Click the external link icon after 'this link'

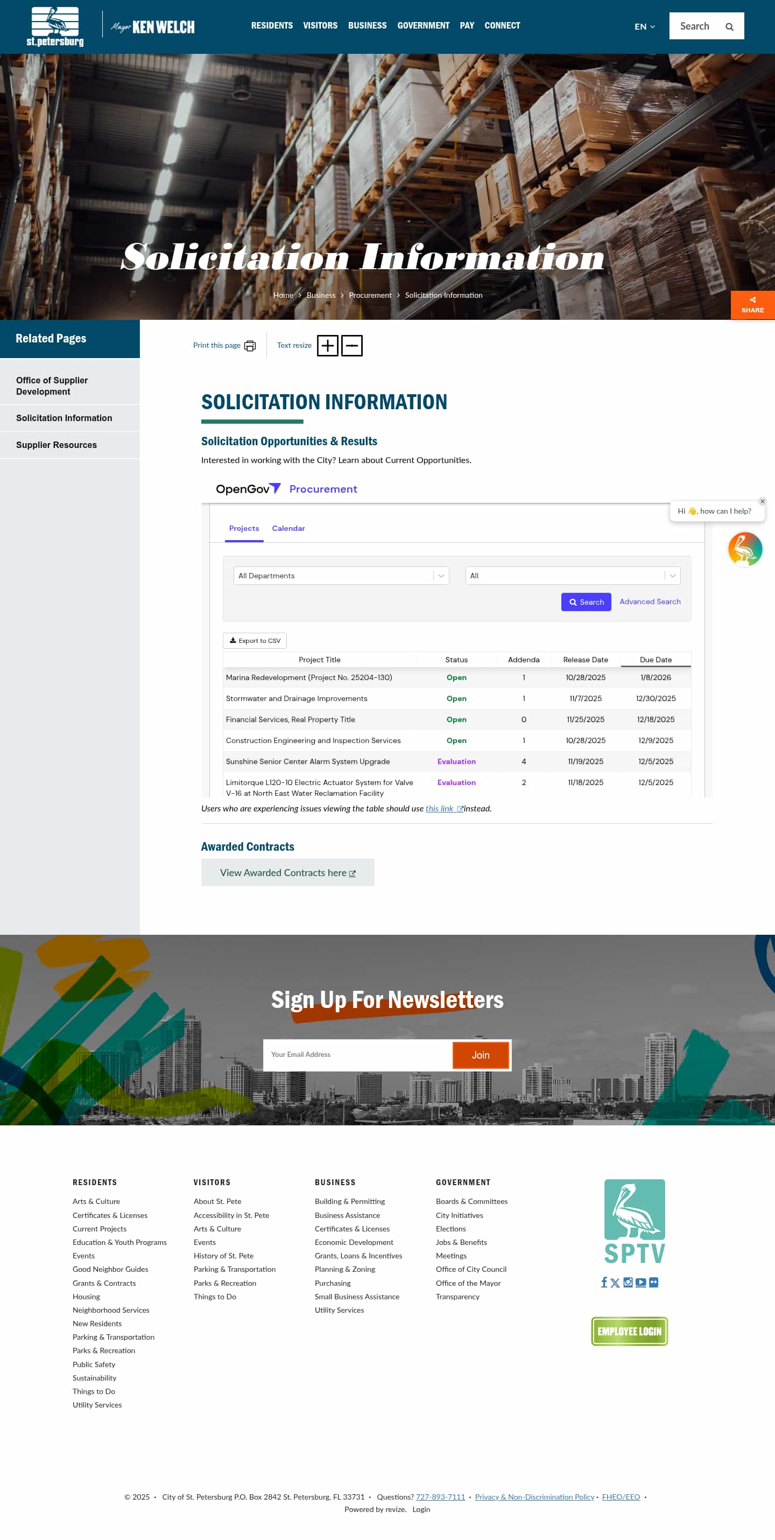460,809
